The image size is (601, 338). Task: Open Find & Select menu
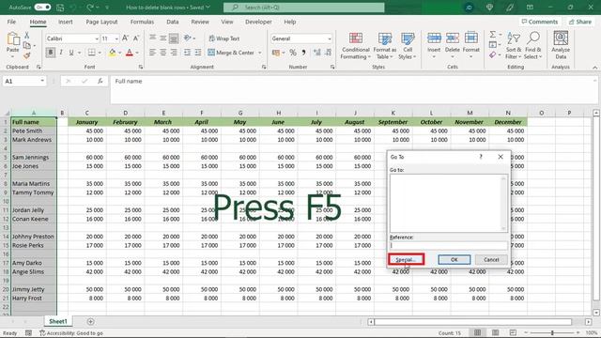[x=533, y=46]
